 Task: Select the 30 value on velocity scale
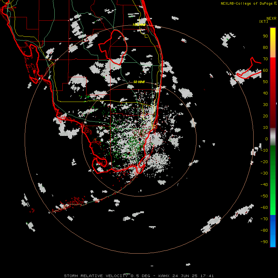coord(265,105)
